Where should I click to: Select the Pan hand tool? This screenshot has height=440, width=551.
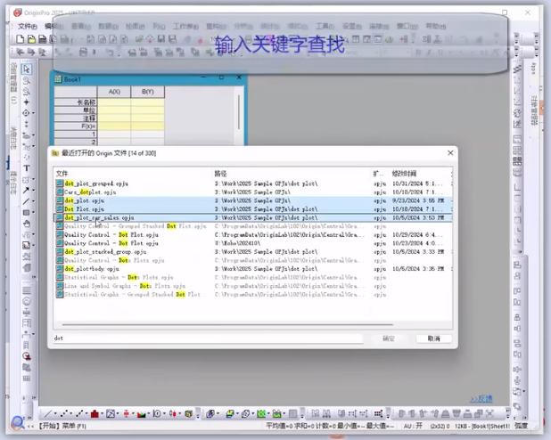pyautogui.click(x=27, y=224)
